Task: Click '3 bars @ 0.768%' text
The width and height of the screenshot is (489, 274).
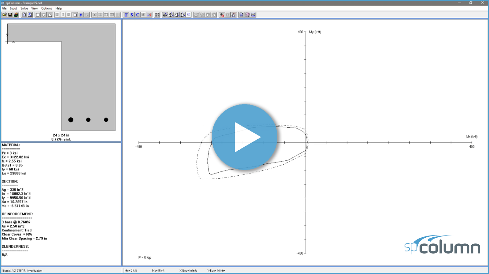Action: coord(16,222)
